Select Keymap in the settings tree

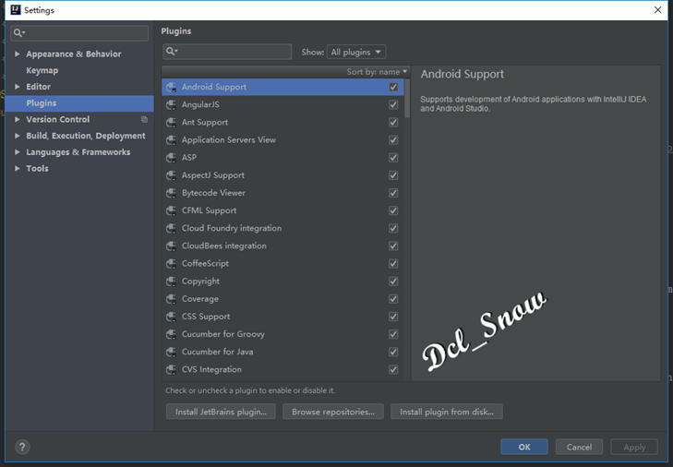[x=42, y=70]
